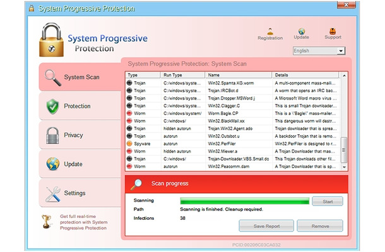Click the globe icon beside Update in sidebar
Image resolution: width=385 pixels, height=252 pixels.
pos(53,164)
